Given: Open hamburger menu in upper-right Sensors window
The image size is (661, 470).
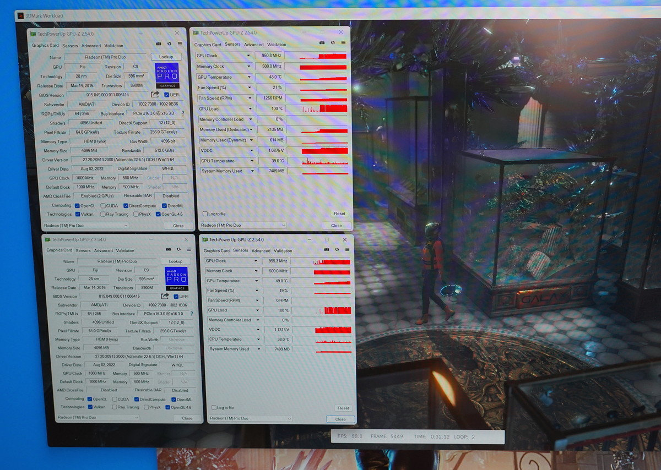Looking at the screenshot, I should coord(343,42).
